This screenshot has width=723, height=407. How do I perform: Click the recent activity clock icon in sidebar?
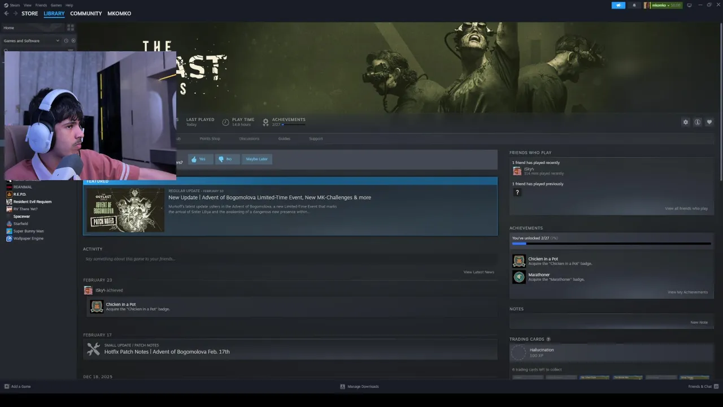click(x=66, y=41)
